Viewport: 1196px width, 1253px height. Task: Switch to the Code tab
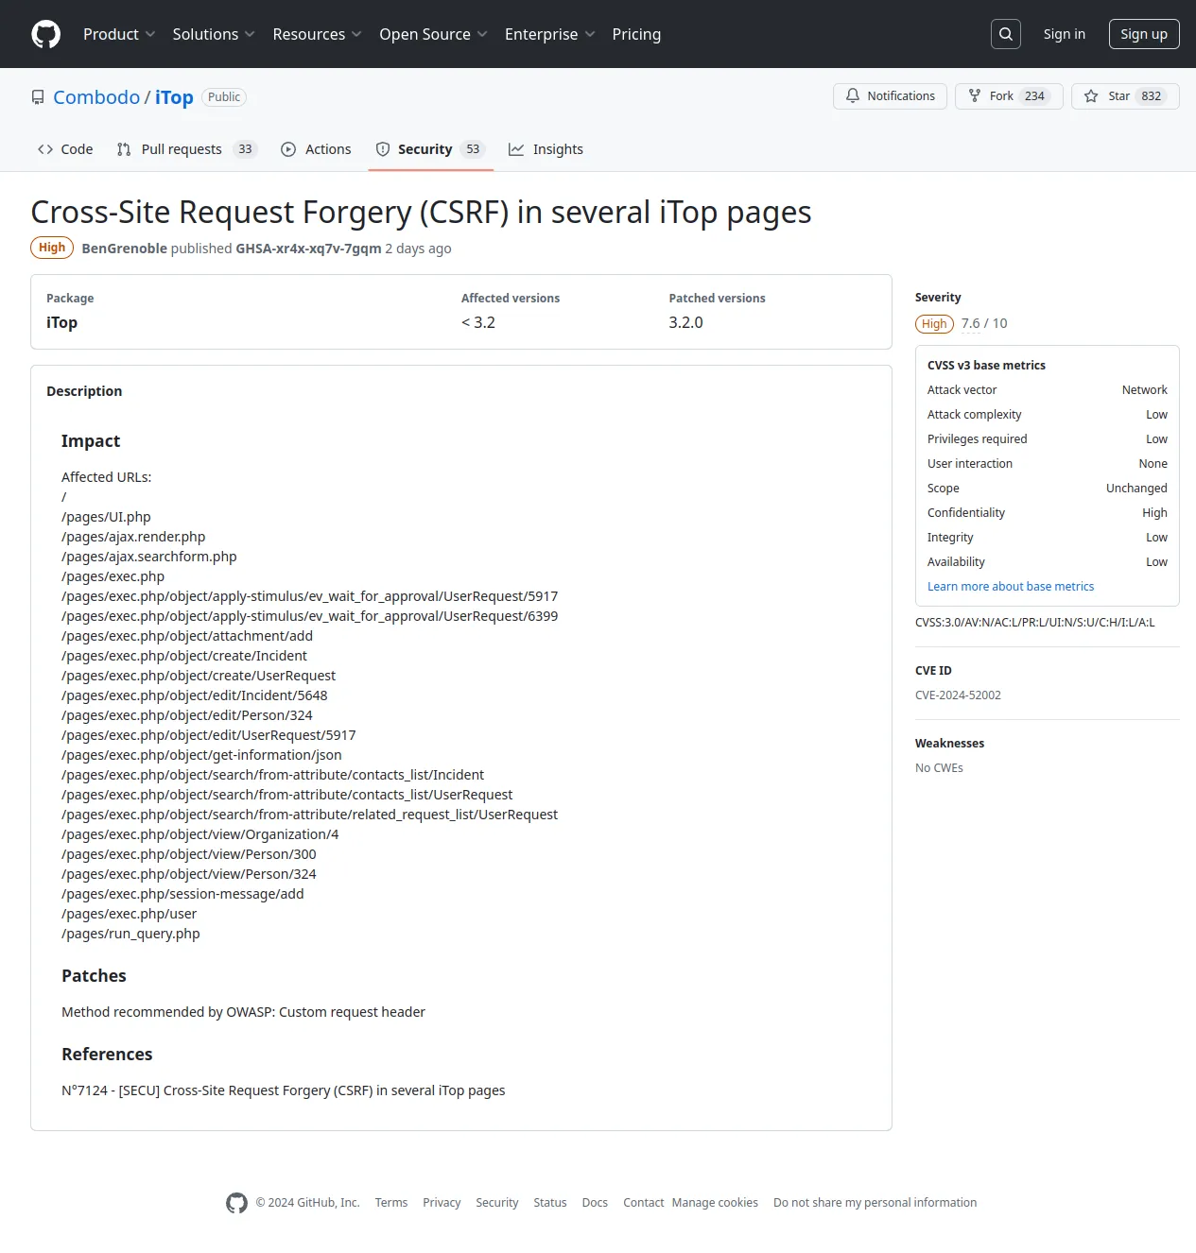click(65, 149)
